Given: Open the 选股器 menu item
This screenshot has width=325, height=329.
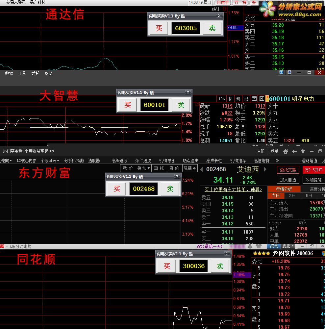Looking at the screenshot, I should (x=94, y=161).
